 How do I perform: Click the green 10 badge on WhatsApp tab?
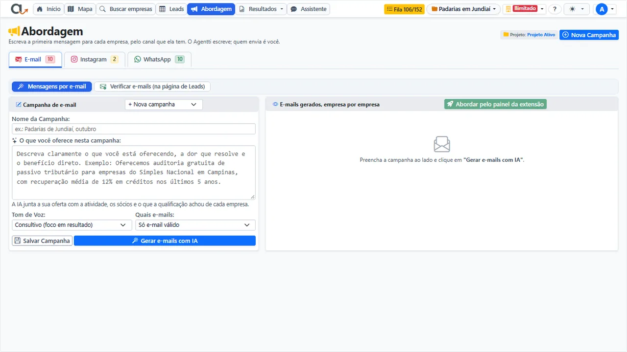pos(180,59)
